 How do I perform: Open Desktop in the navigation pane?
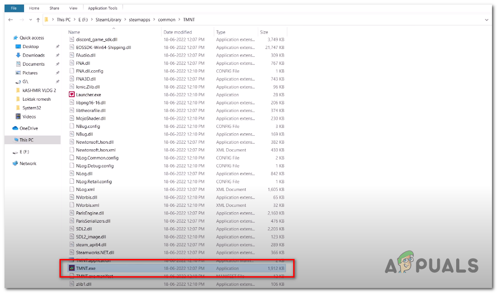pos(30,47)
